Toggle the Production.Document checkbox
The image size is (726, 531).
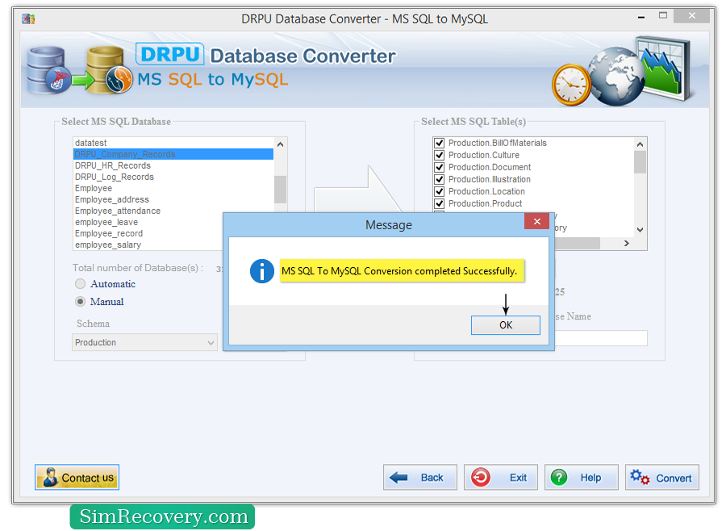[439, 167]
